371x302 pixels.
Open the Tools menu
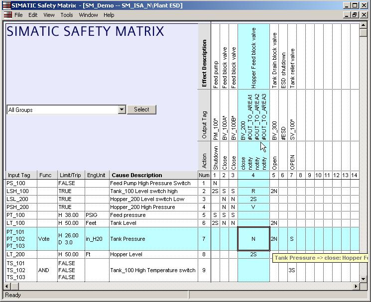[x=67, y=15]
